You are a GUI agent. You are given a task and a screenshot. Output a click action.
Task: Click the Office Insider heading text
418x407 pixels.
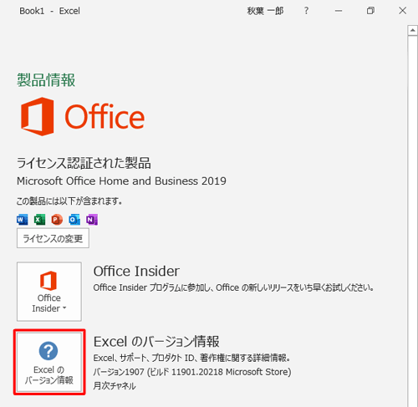(x=136, y=271)
